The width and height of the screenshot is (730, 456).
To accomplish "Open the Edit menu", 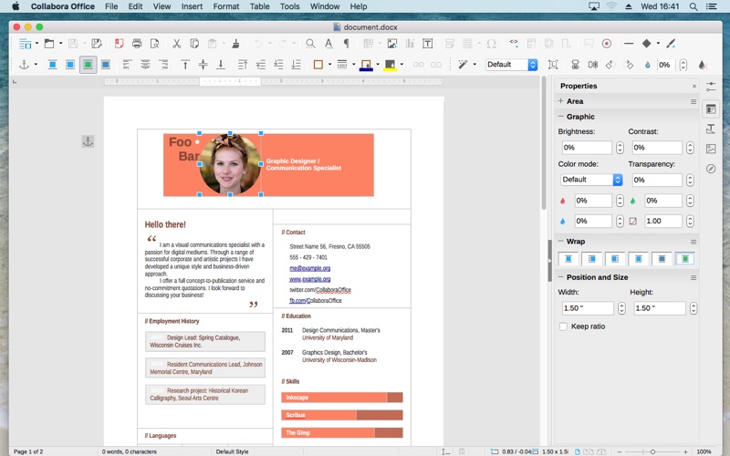I will tap(135, 6).
